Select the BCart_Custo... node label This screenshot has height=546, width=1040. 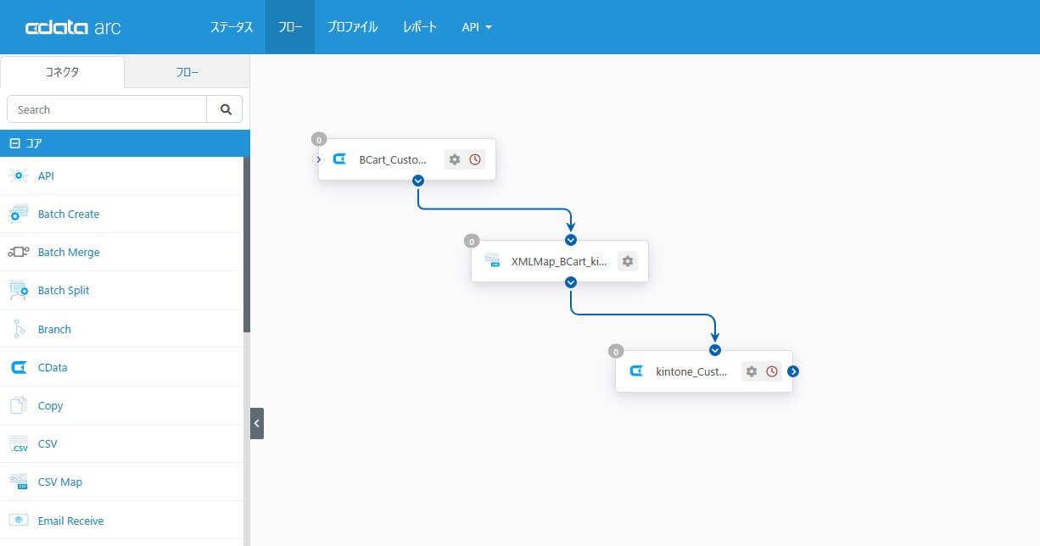click(393, 159)
